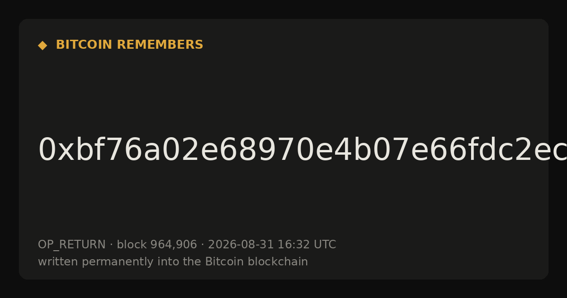
Task: Click the word BITCOIN in the header
Action: pyautogui.click(x=85, y=45)
